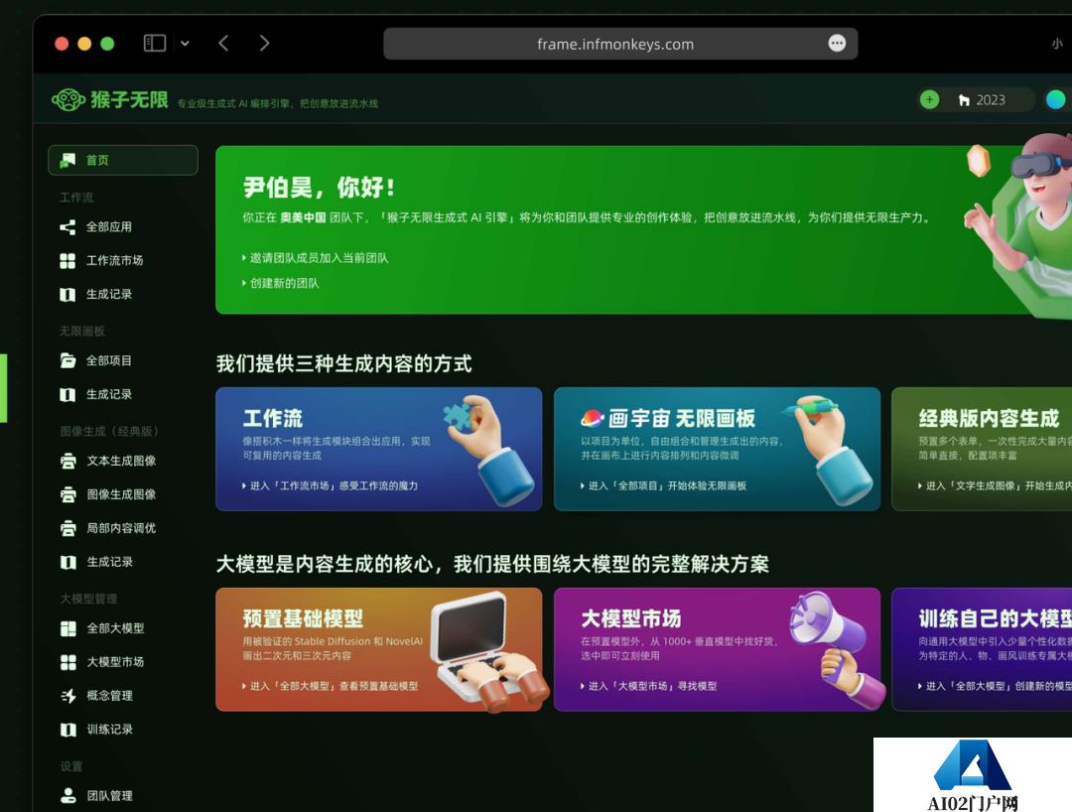This screenshot has height=812, width=1072.
Task: Click 进入「全部大模型」查看预置基础模型 link
Action: tap(330, 686)
